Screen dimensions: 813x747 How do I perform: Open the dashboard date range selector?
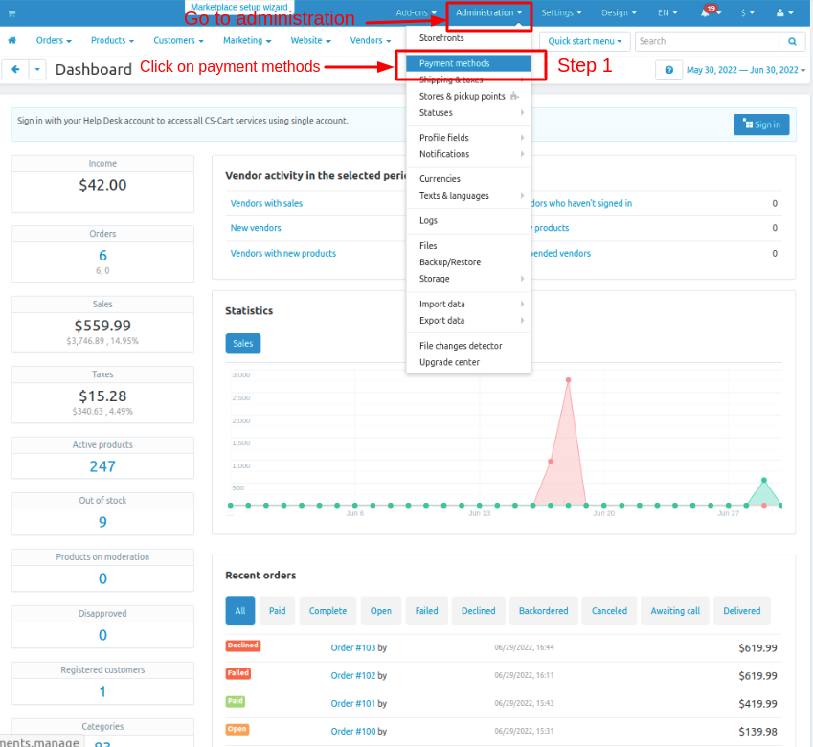(x=745, y=70)
